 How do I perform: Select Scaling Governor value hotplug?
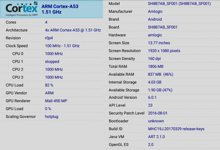pos(51,117)
